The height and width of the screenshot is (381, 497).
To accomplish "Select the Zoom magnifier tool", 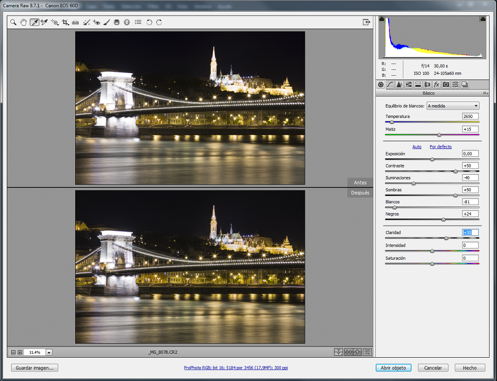I will pos(13,22).
